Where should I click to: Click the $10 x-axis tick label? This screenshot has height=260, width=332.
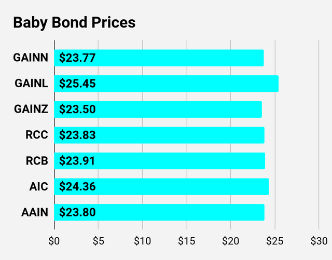tap(142, 241)
